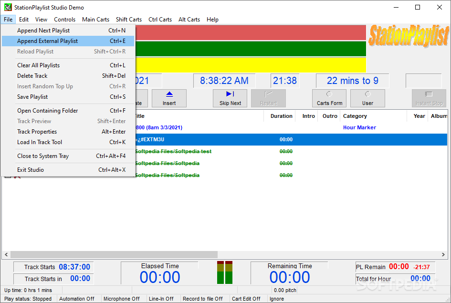
Task: Click the Elapsed Time display
Action: coord(159,273)
